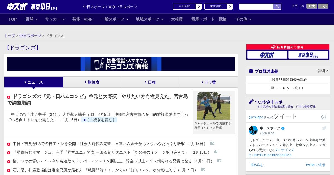Click baseball icon next to プロ野球速報
Viewport: 334px width, 175px height.
point(251,71)
